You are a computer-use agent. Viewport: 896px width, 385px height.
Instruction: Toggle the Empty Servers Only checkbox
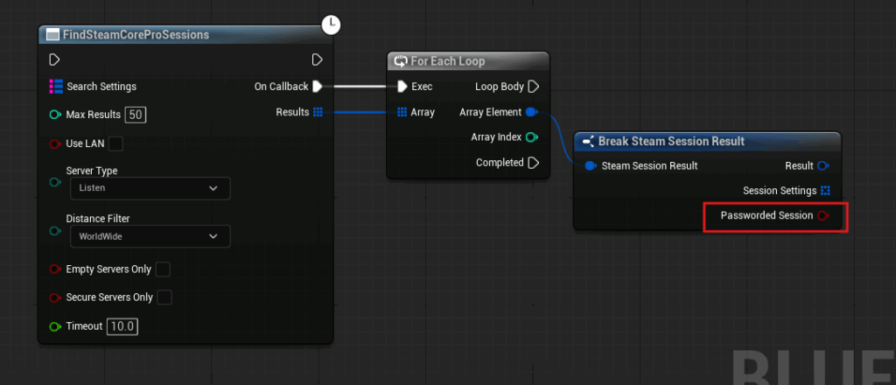163,269
